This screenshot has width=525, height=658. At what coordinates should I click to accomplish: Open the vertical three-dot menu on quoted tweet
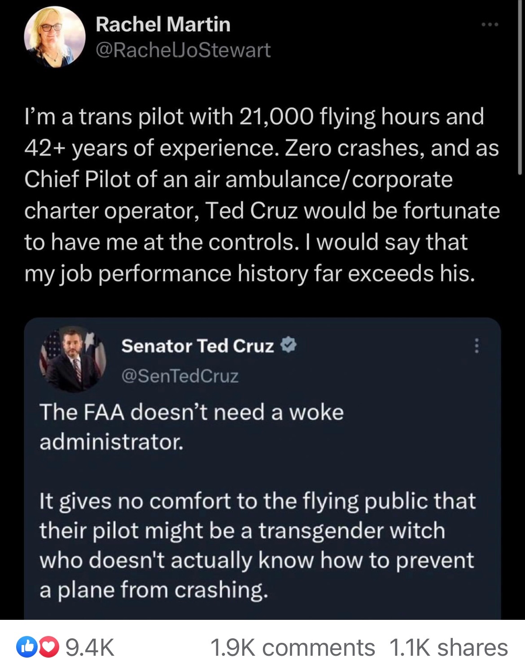pos(477,346)
